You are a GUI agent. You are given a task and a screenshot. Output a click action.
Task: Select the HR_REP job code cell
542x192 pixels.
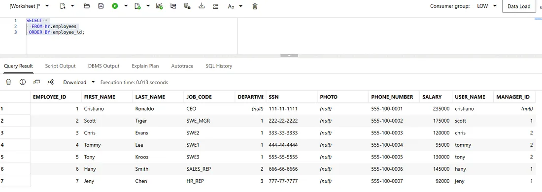(x=209, y=181)
